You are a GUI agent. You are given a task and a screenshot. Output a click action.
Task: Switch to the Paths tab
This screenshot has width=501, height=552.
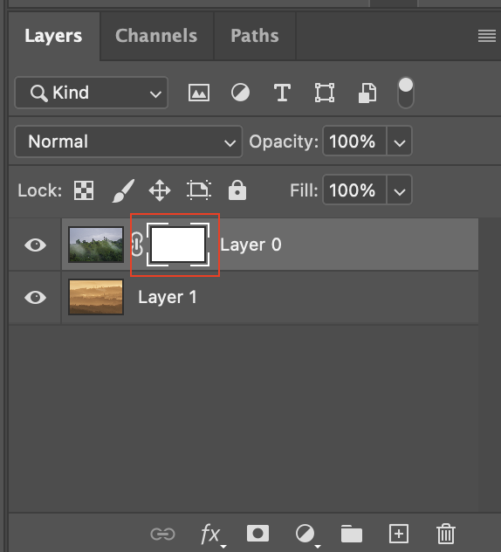click(255, 36)
